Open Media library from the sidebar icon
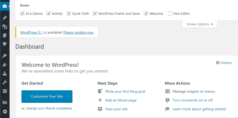Viewport: 238px width, 118px height. (x=5, y=27)
